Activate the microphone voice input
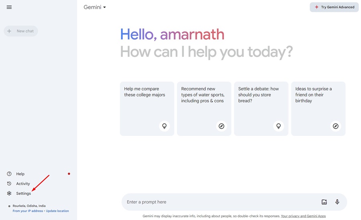Viewport: 361px width, 220px height. pyautogui.click(x=337, y=202)
